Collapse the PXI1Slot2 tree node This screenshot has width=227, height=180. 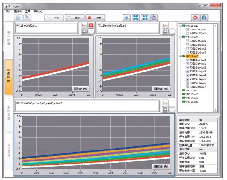tap(180, 26)
